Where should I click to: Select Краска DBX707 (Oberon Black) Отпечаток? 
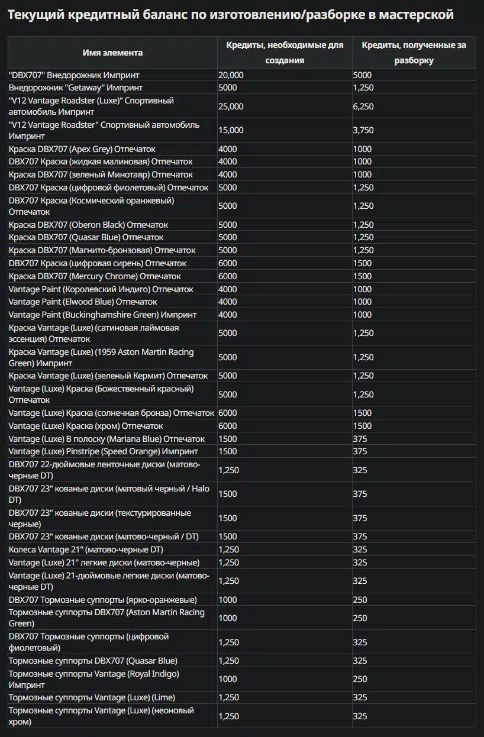[x=89, y=225]
